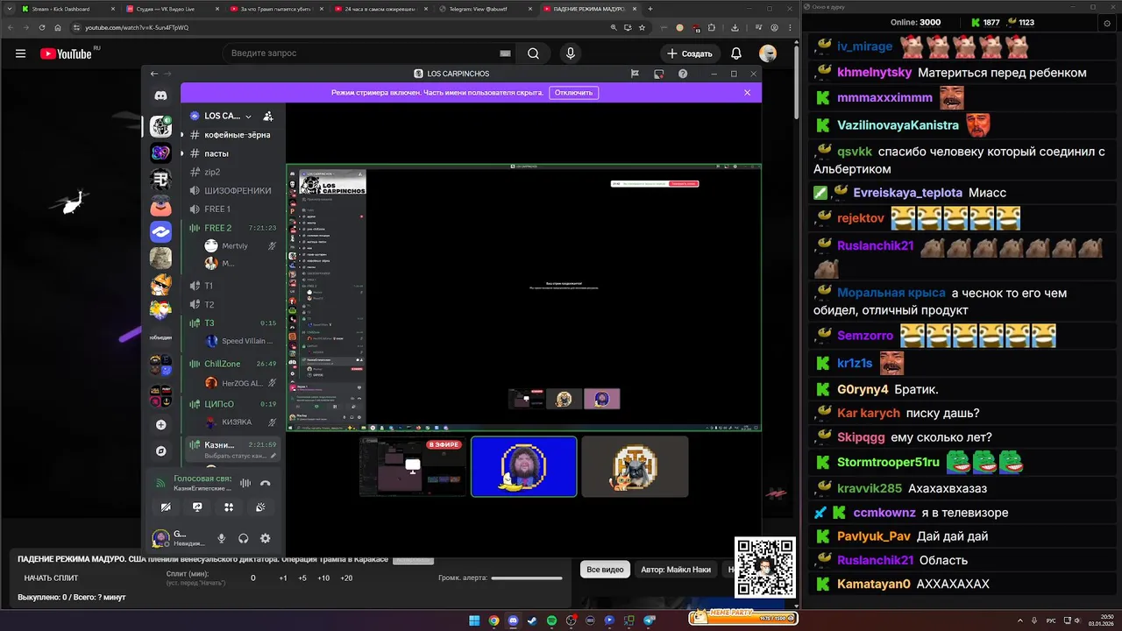Open YouTube account avatar menu
This screenshot has height=631, width=1122.
point(768,53)
